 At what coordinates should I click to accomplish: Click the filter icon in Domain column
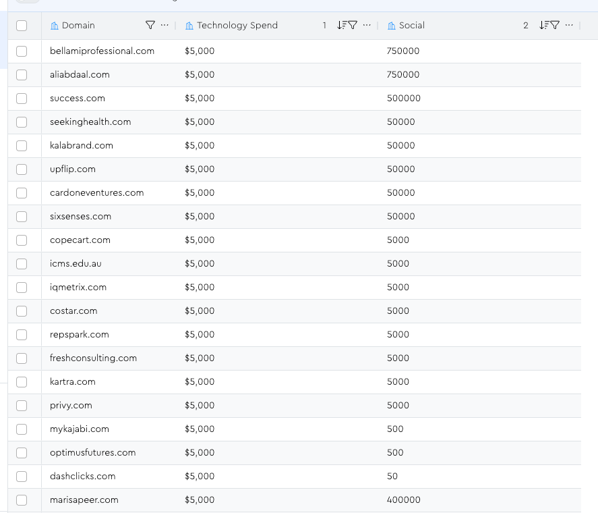click(x=150, y=26)
